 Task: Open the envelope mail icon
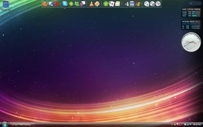click(x=118, y=4)
